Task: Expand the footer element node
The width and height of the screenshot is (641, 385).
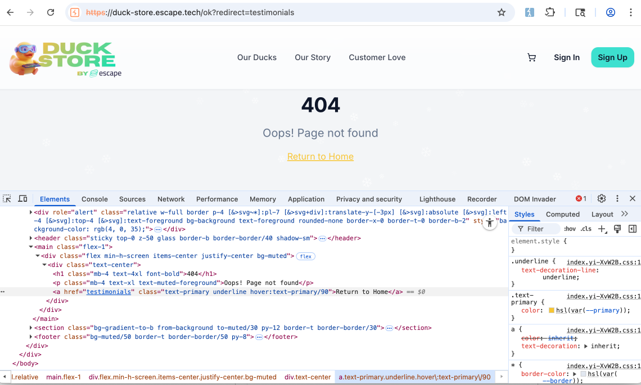Action: pyautogui.click(x=31, y=336)
